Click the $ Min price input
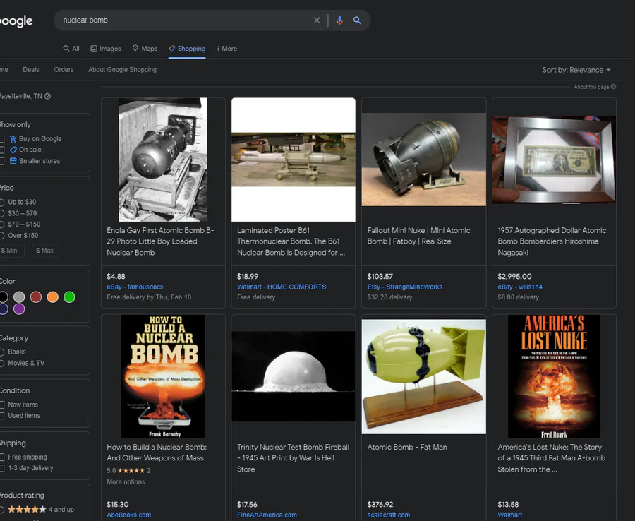 11,251
